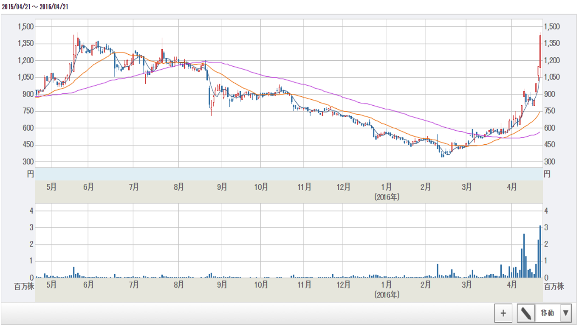Click the 3 label on the right volume axis
Screen dimensions: 579x326
coord(547,228)
